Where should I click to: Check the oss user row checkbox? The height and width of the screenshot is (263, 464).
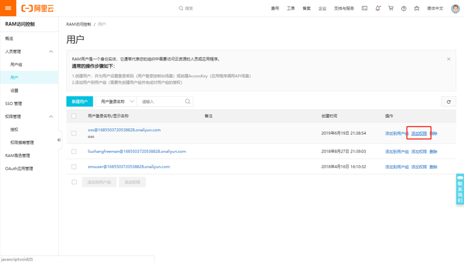[74, 133]
